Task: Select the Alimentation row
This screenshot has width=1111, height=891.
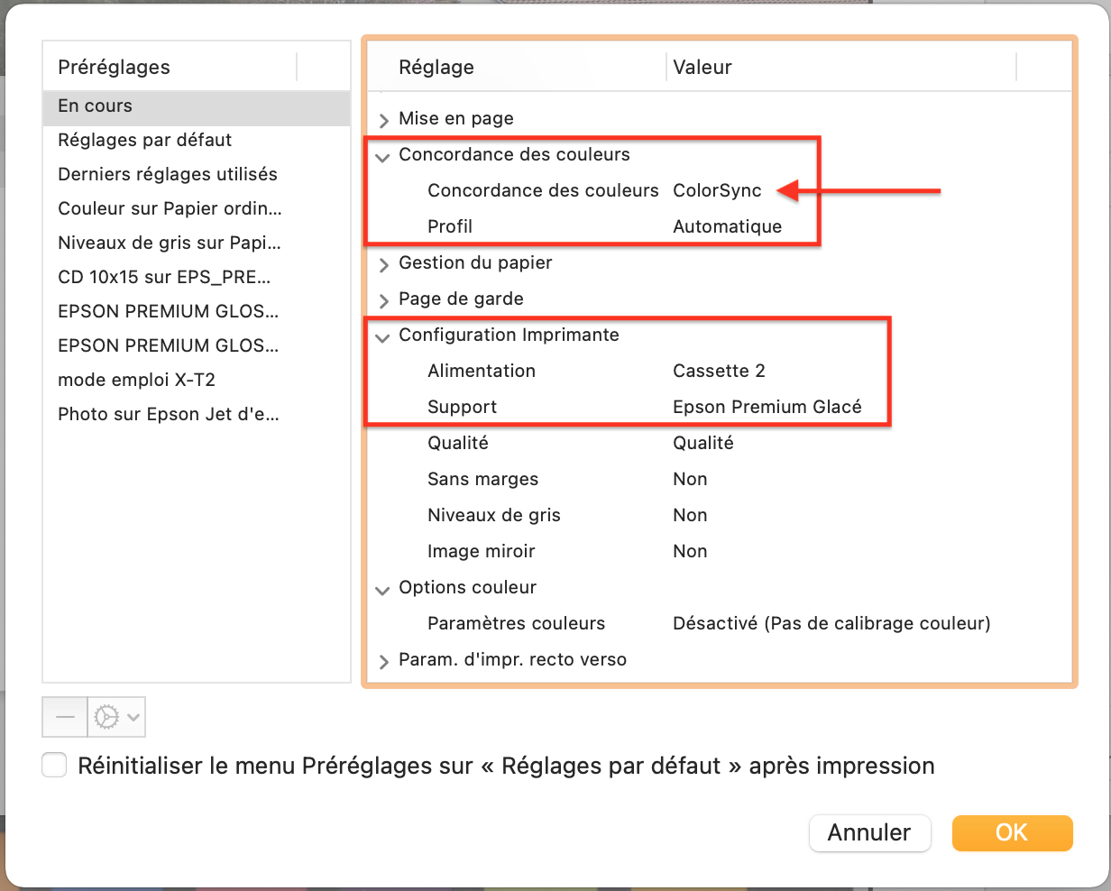Action: (x=721, y=372)
